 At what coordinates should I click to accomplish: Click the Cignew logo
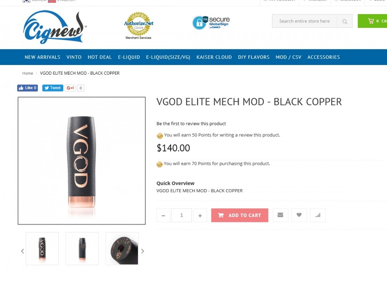[x=55, y=27]
